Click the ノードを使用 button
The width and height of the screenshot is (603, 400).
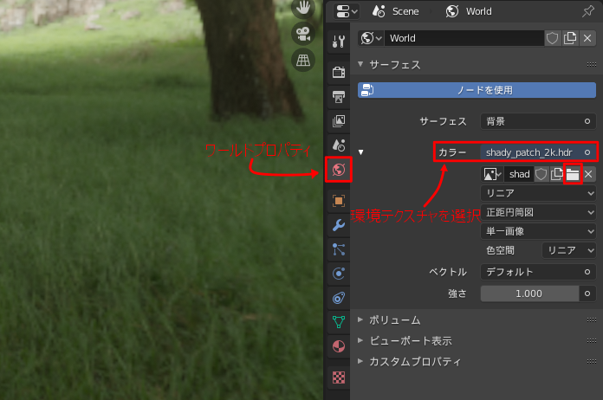(477, 90)
